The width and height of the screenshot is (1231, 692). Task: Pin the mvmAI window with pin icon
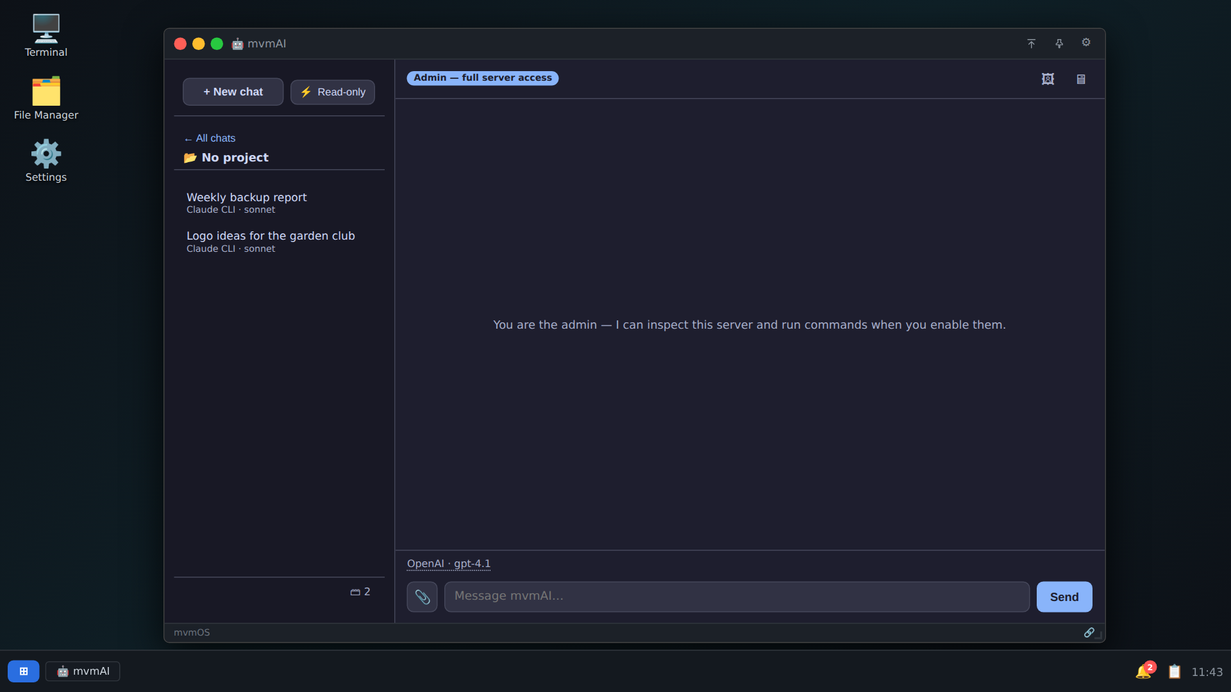(x=1059, y=44)
